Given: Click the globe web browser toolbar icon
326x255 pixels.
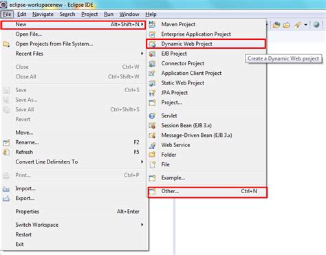Looking at the screenshot, I should 316,25.
